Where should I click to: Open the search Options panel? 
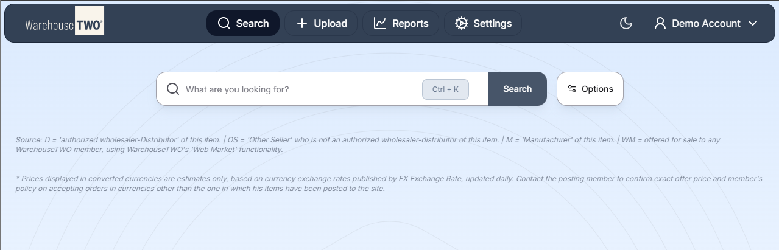(590, 89)
